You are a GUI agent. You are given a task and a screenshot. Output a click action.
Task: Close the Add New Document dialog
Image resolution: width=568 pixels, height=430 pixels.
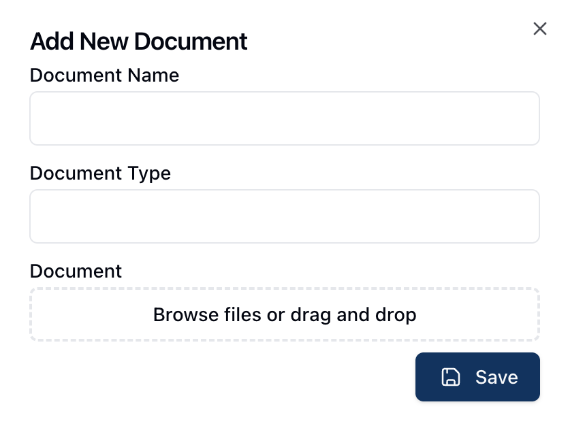tap(539, 29)
